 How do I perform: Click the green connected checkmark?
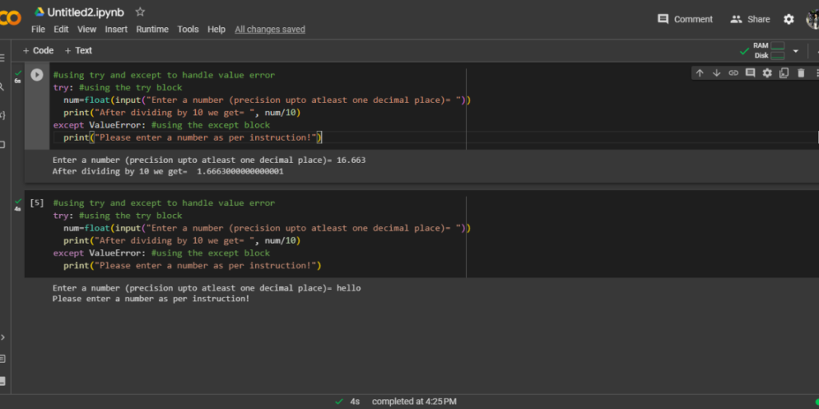745,51
